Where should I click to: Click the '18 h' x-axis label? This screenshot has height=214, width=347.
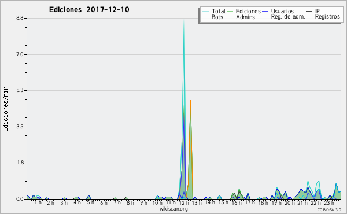tap(263, 203)
